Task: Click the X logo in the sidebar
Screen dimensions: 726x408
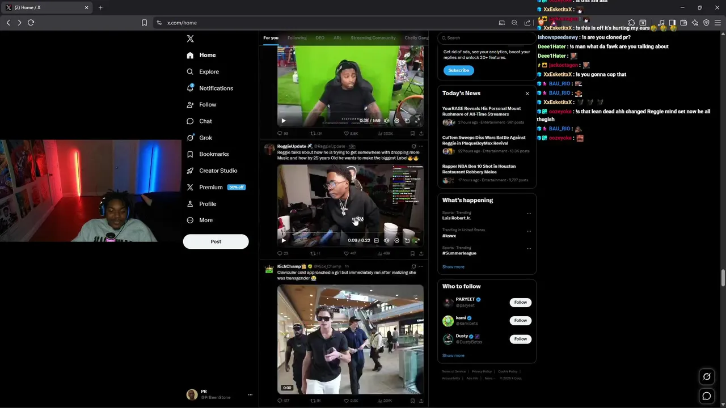Action: click(x=190, y=39)
